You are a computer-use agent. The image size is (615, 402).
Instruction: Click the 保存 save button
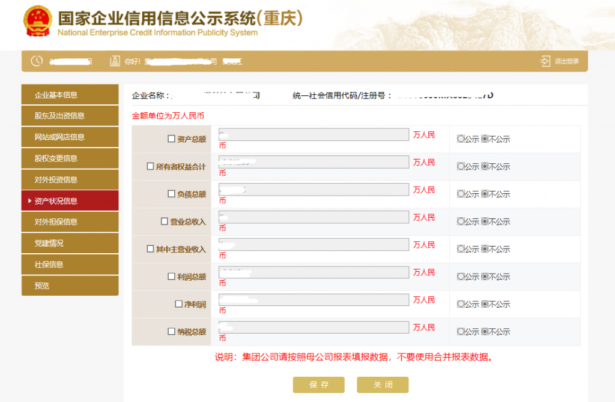319,385
